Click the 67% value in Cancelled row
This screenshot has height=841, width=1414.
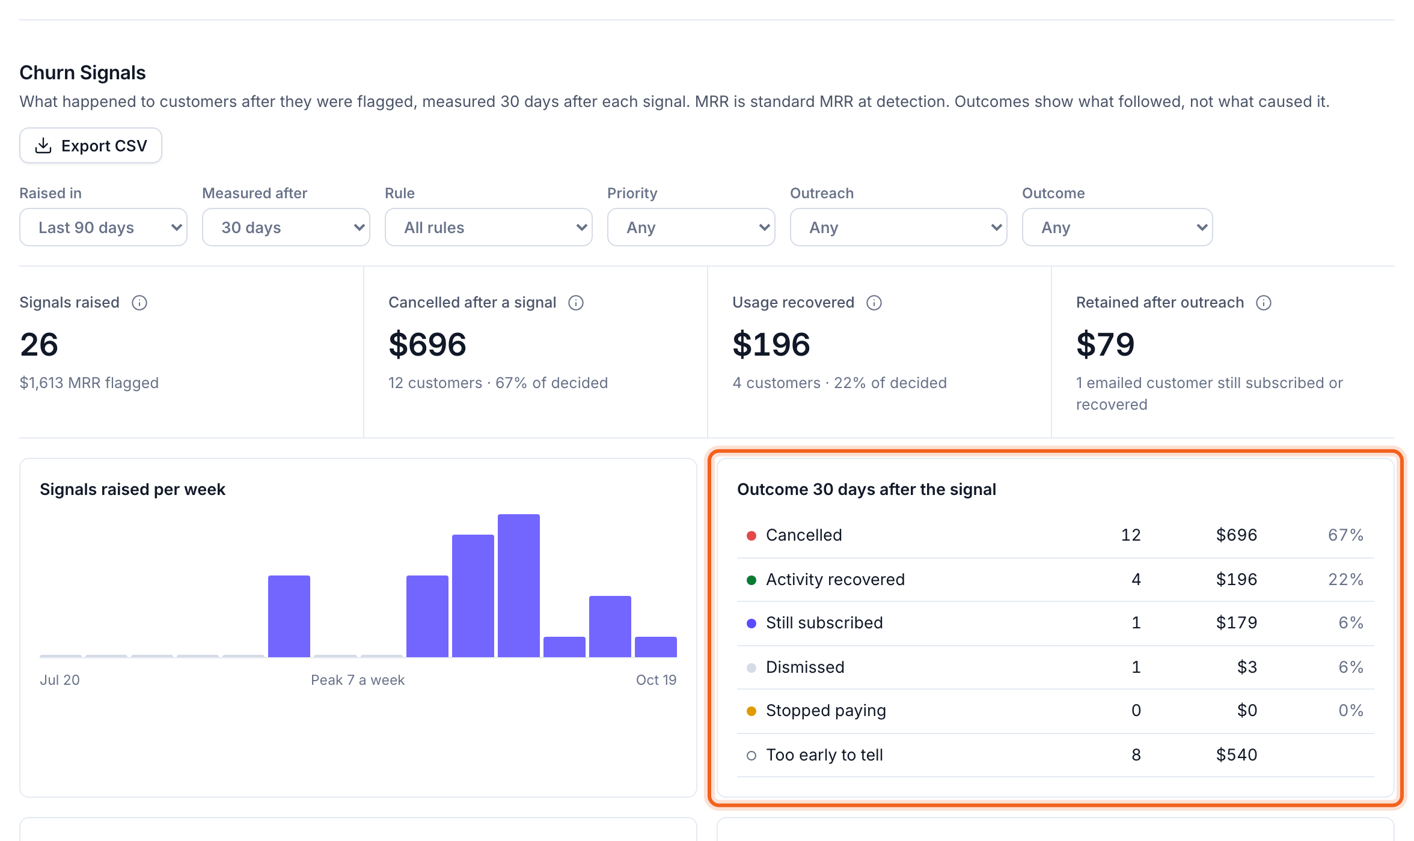click(1345, 535)
